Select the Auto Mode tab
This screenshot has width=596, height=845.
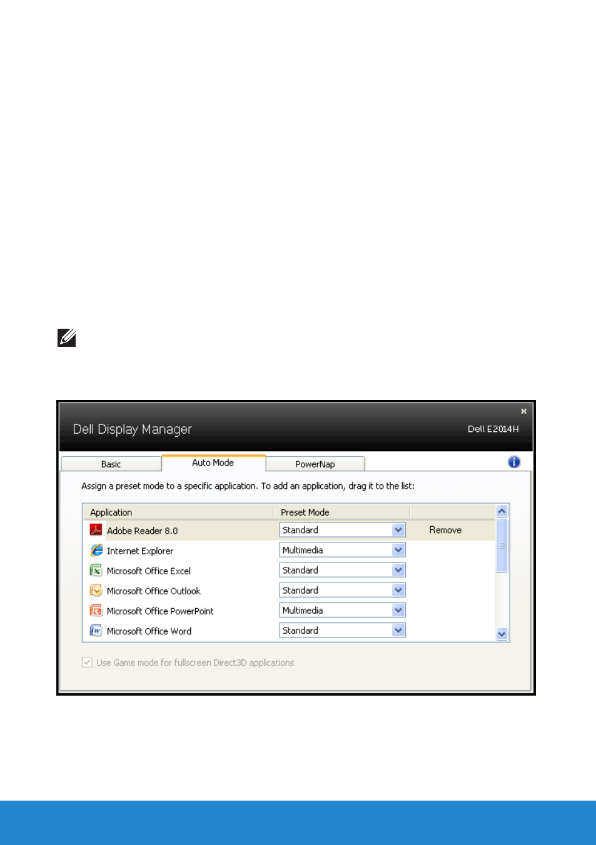coord(213,462)
